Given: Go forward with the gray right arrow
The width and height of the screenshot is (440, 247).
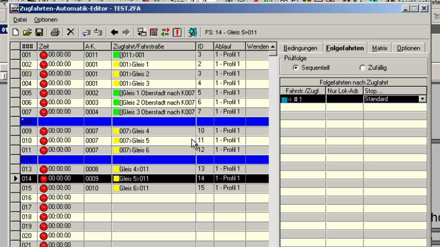Looking at the screenshot, I should (x=126, y=32).
